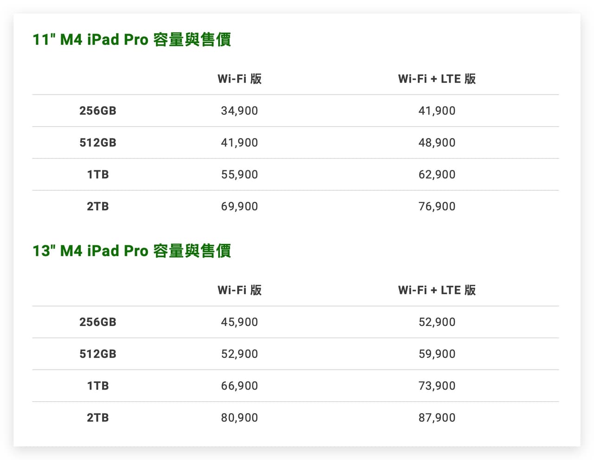
Task: Select the 69,900 price cell
Action: click(x=239, y=207)
